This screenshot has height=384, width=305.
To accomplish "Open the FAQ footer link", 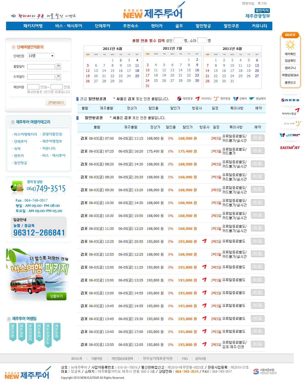I will [x=185, y=358].
